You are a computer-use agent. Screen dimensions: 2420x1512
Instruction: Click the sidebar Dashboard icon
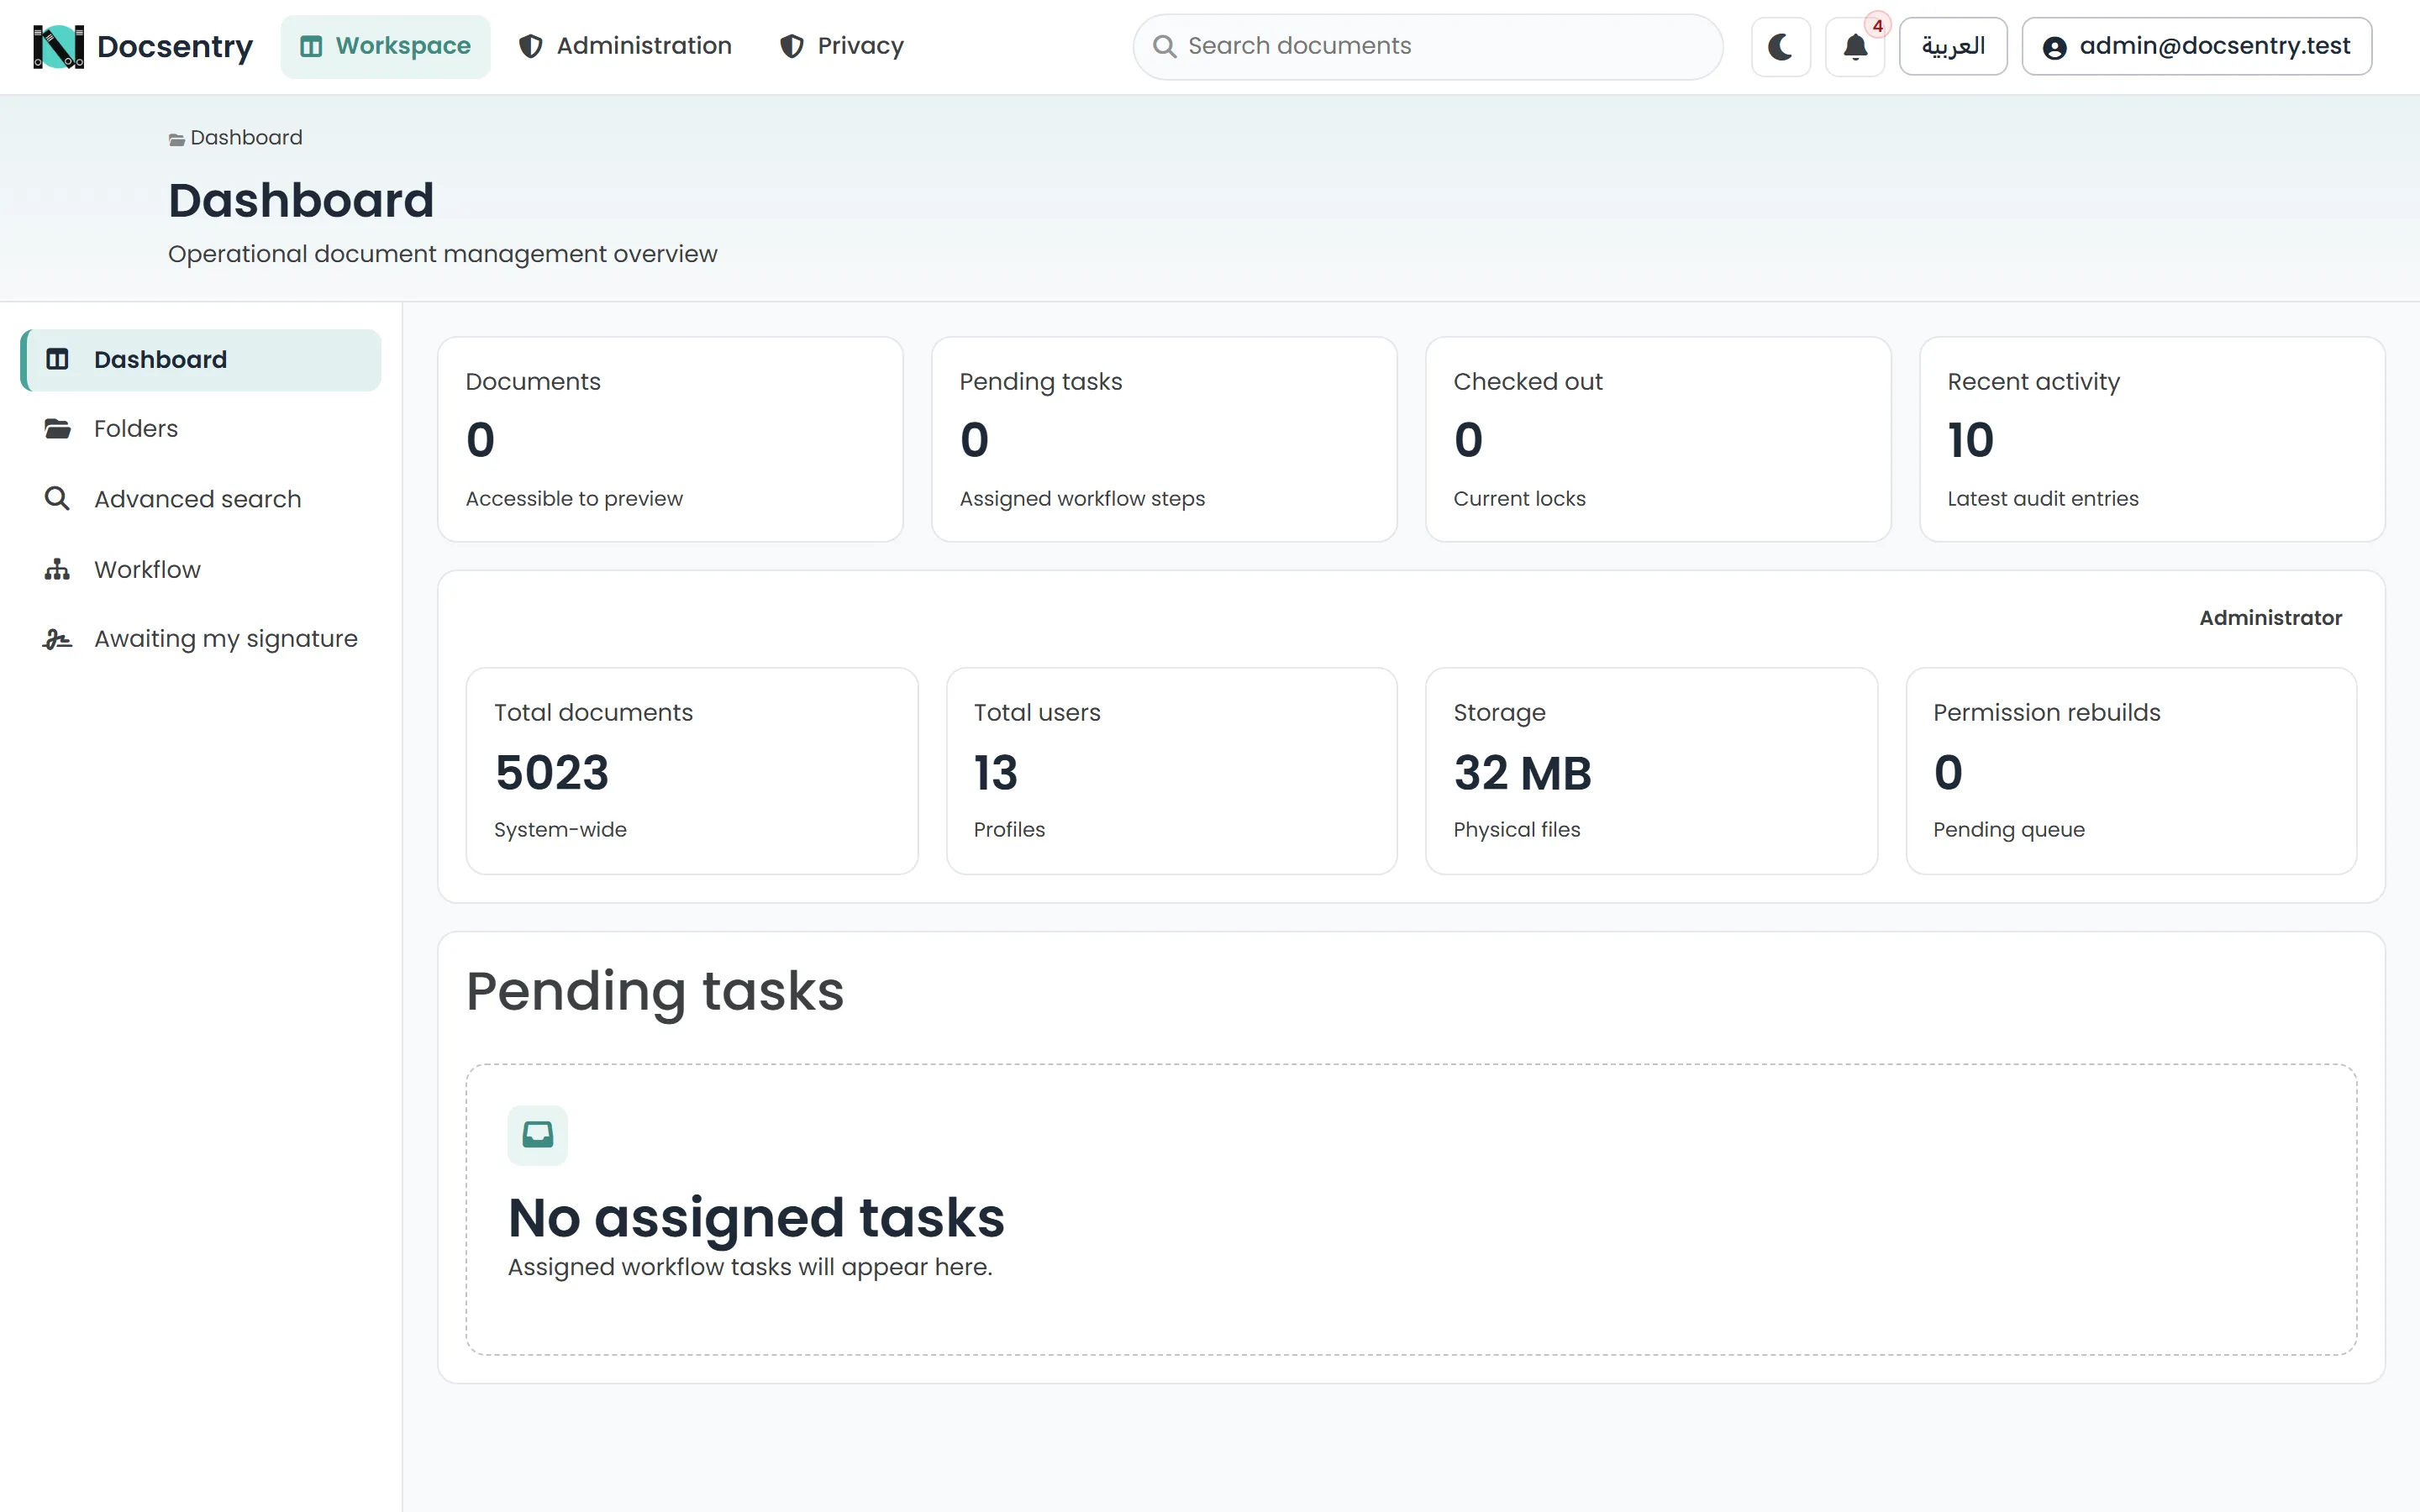(x=57, y=359)
